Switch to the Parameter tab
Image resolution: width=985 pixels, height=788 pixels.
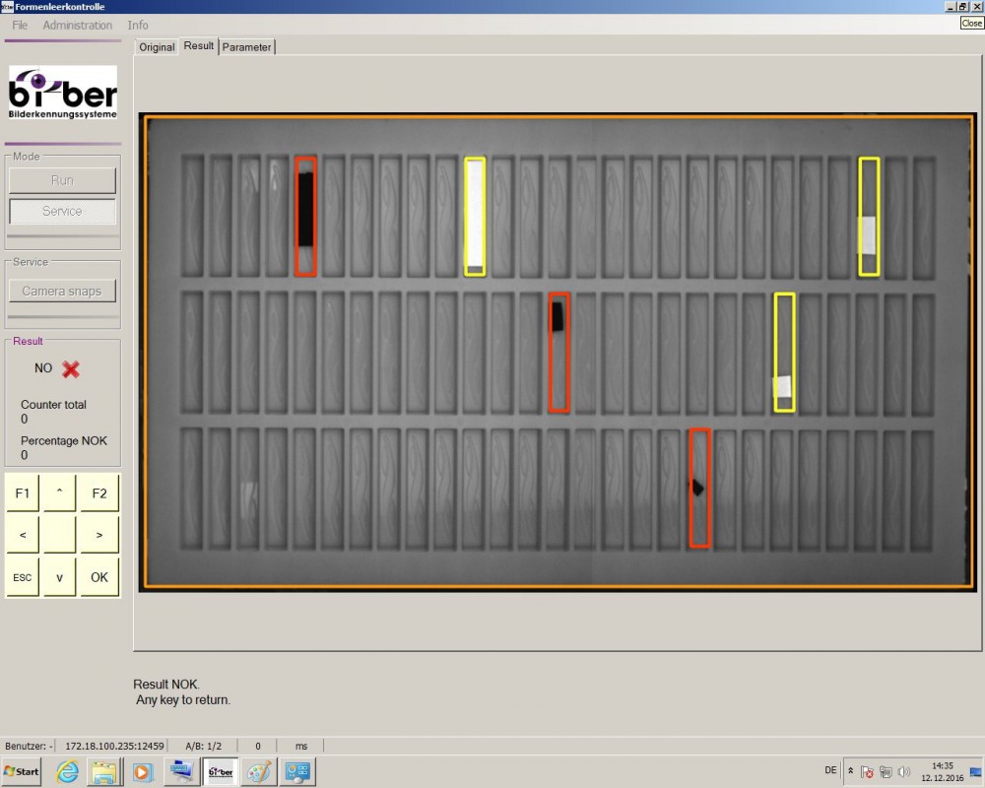coord(246,47)
